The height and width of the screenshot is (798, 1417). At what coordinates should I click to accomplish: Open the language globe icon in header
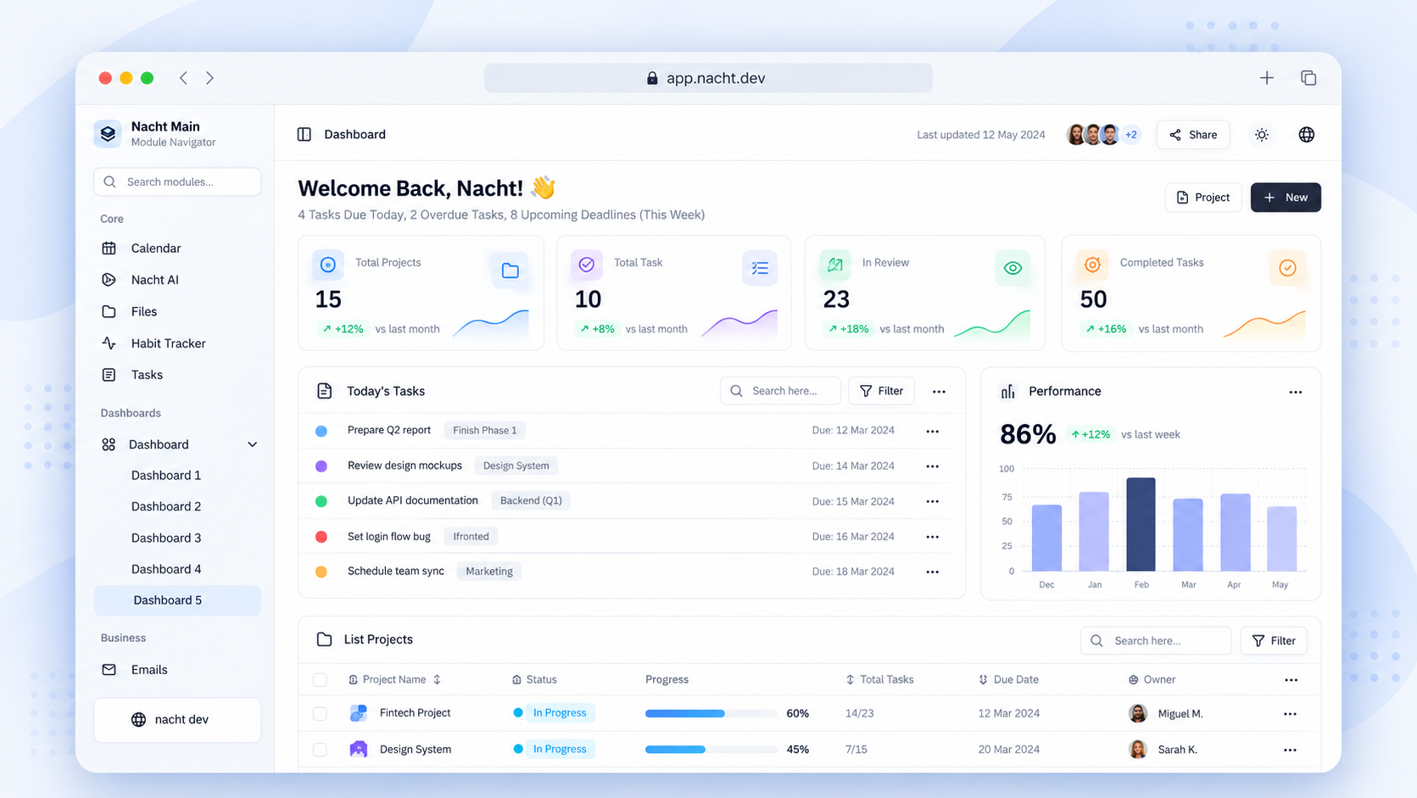pyautogui.click(x=1307, y=135)
